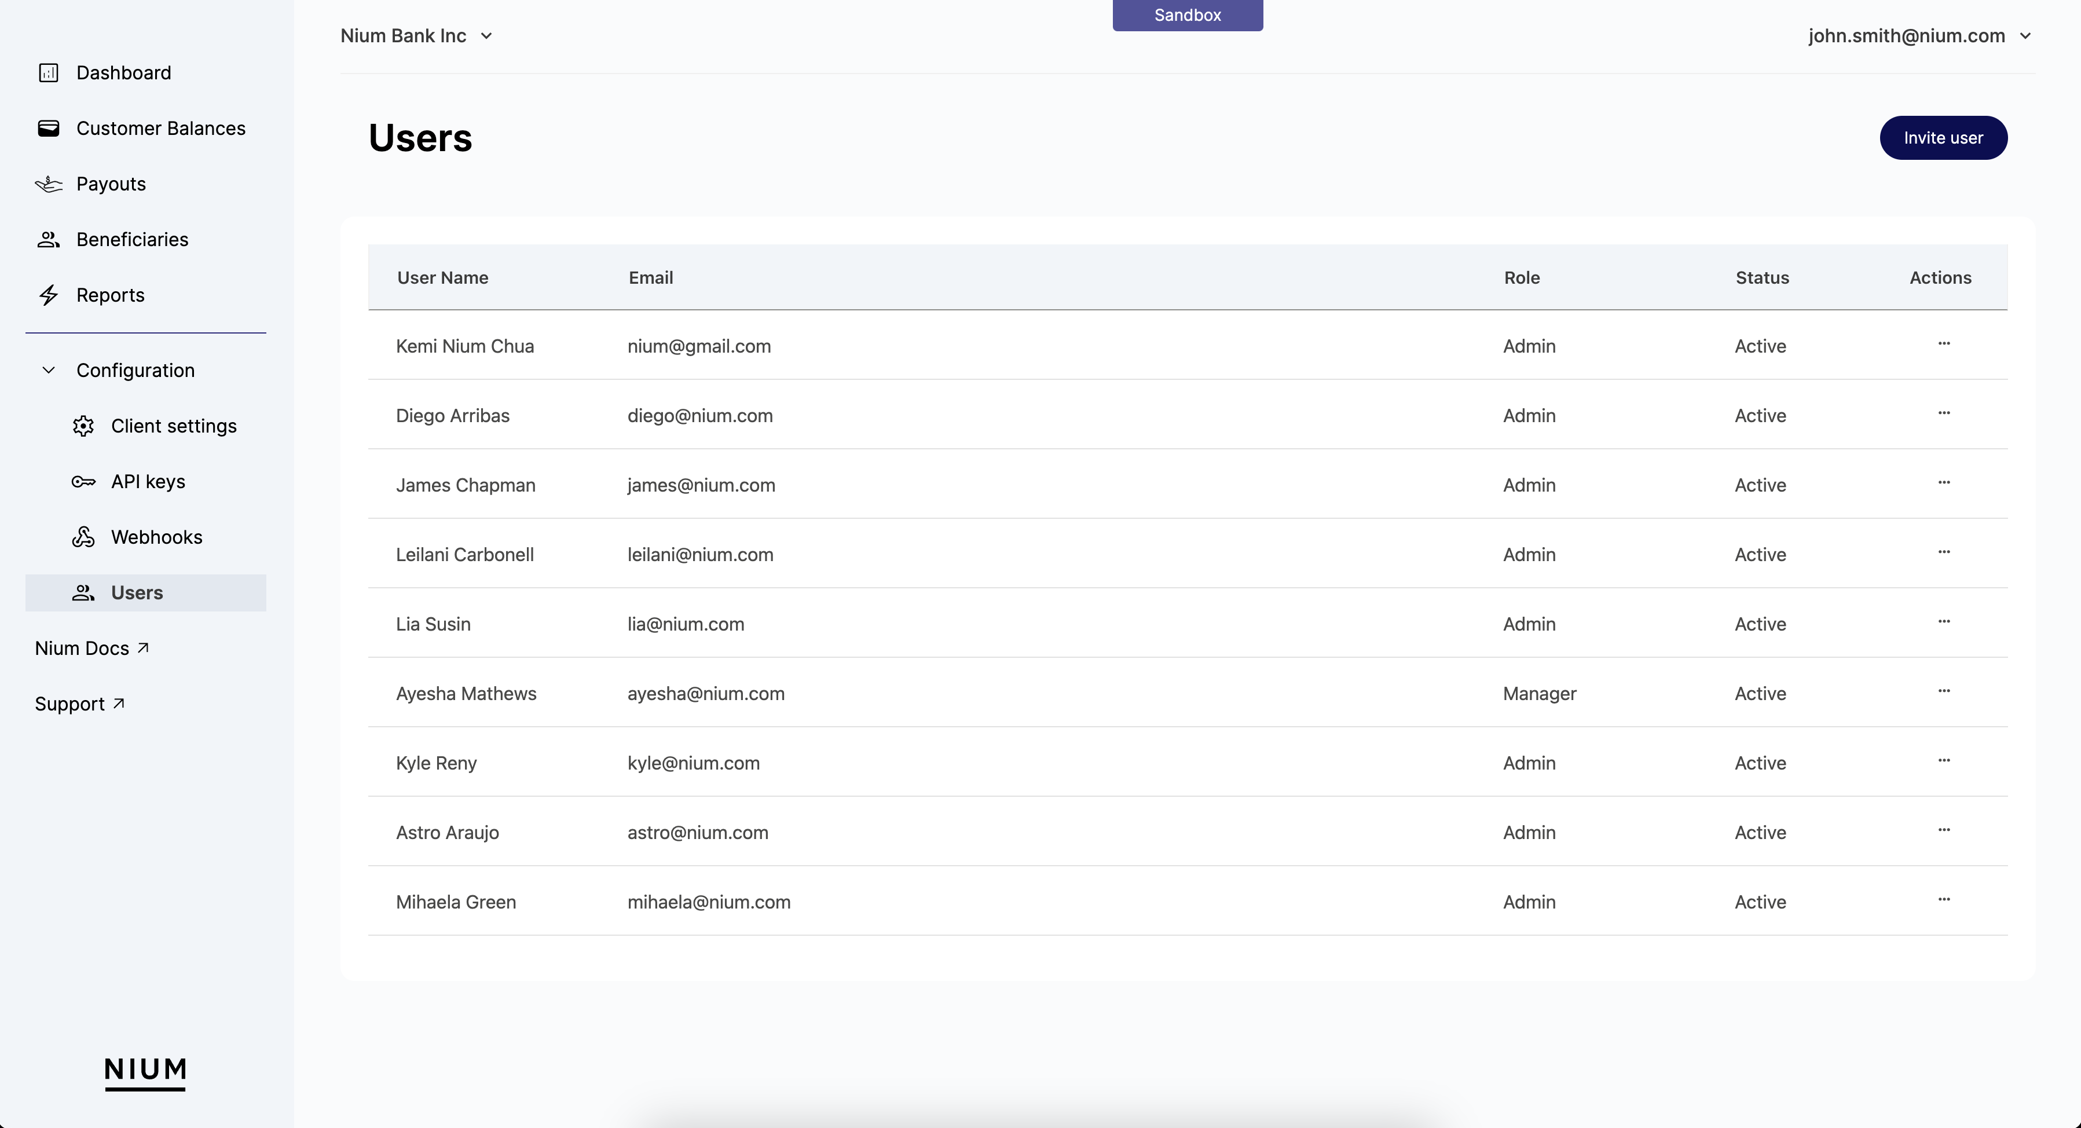This screenshot has width=2081, height=1128.
Task: Open actions menu for Ayesha Mathews
Action: pos(1944,691)
